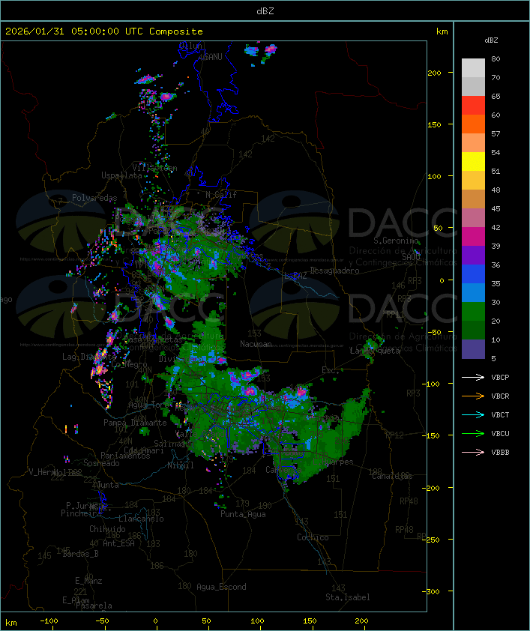Click the green VBCU arrow icon

(473, 433)
